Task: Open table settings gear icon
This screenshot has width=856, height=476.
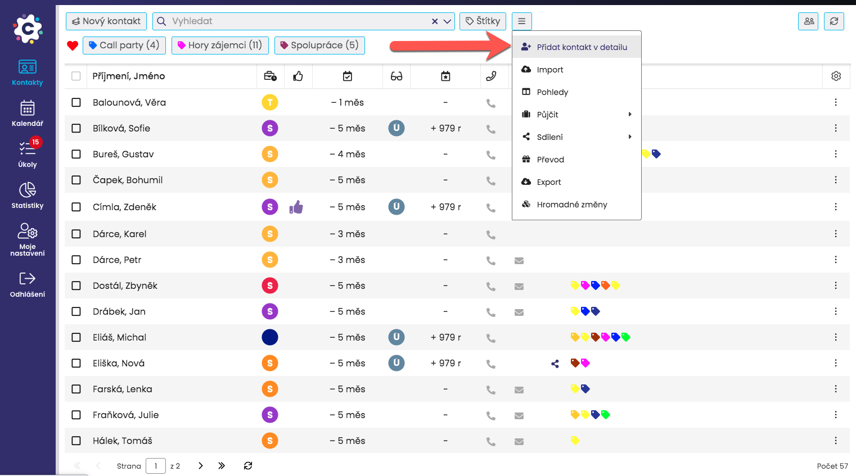Action: point(836,76)
